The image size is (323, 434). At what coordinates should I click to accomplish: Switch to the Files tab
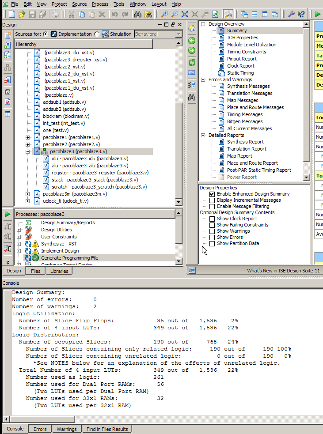[35, 271]
